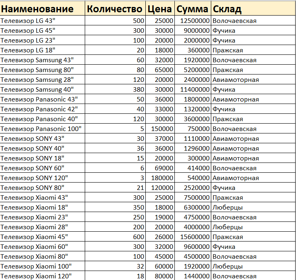Select cell Телевизор Samsung 80"

(x=42, y=70)
